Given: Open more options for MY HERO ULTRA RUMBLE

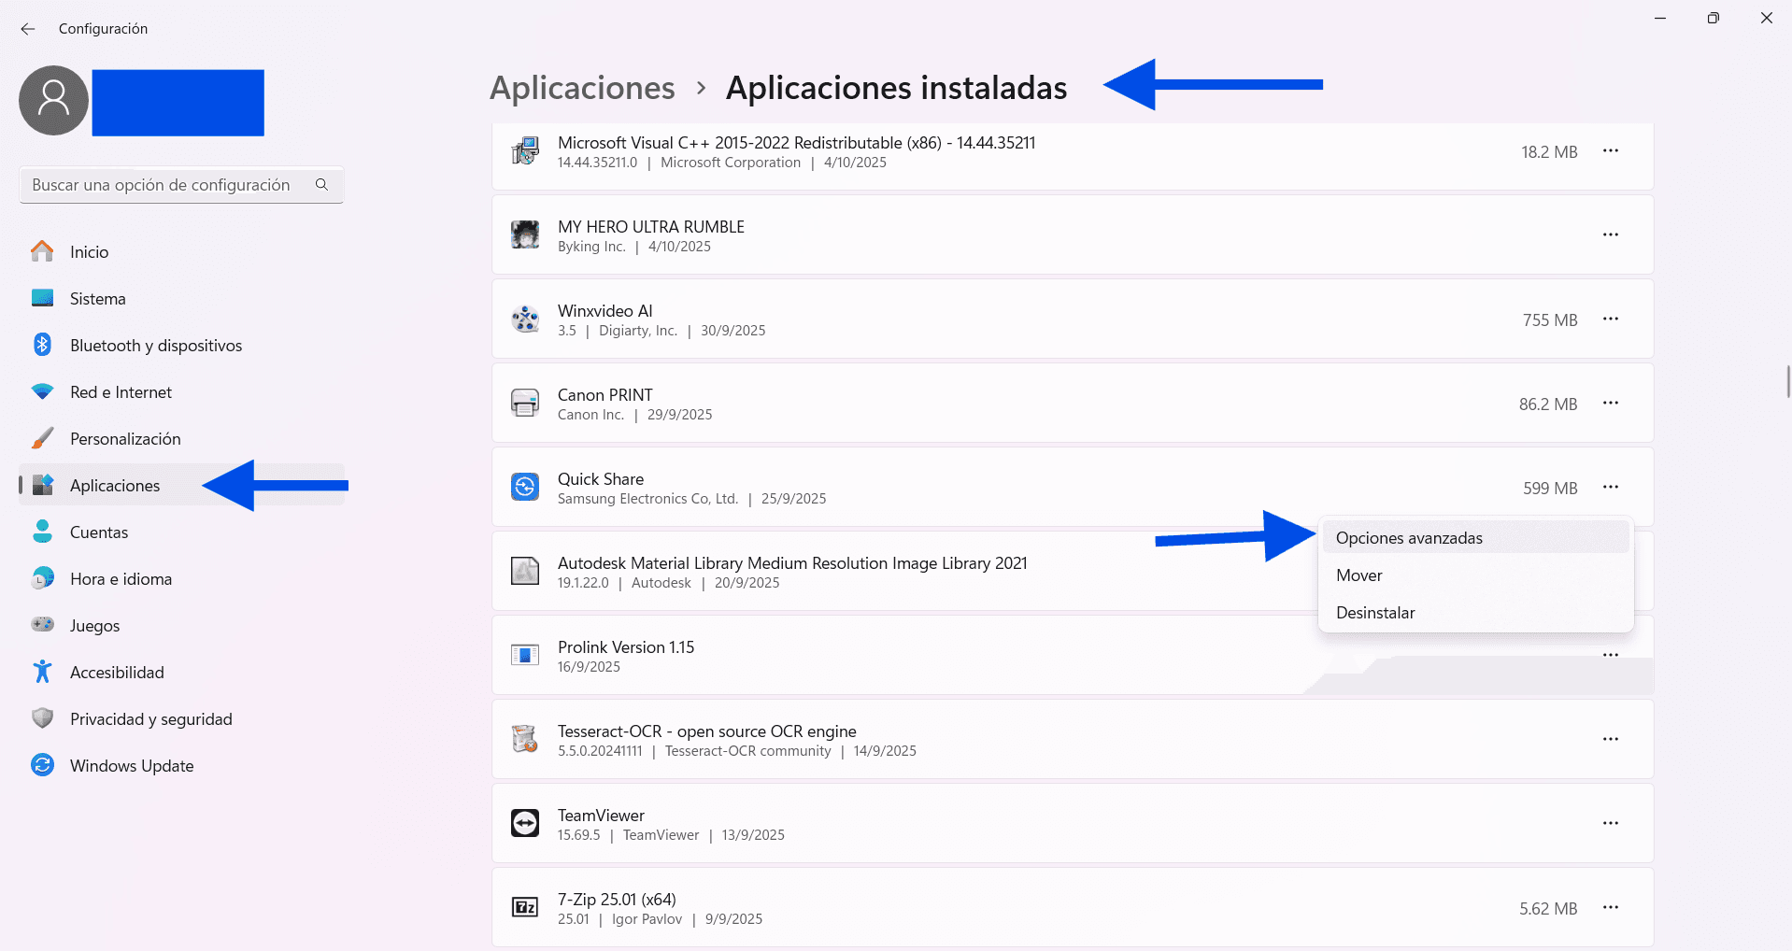Looking at the screenshot, I should (x=1611, y=234).
